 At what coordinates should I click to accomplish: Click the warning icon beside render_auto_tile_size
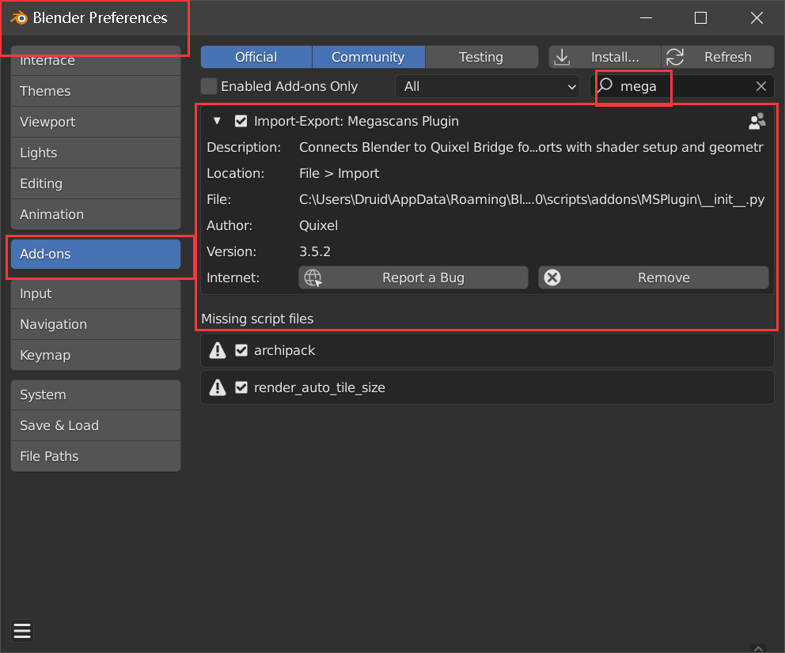coord(218,387)
